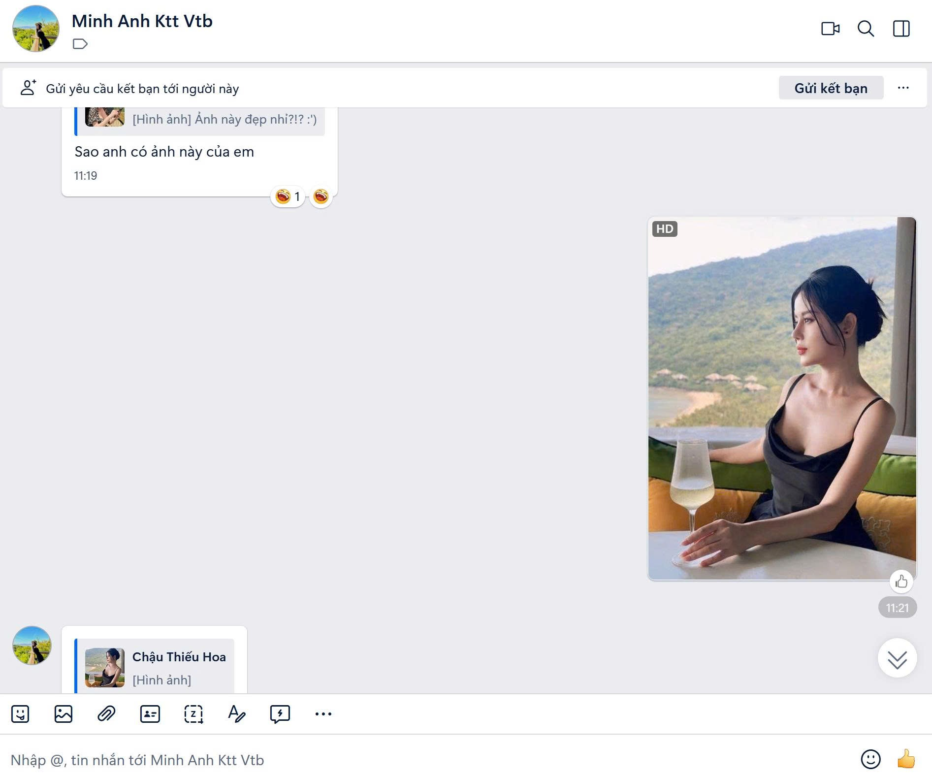Open the emoji picker in input box
The height and width of the screenshot is (776, 932).
(x=870, y=759)
